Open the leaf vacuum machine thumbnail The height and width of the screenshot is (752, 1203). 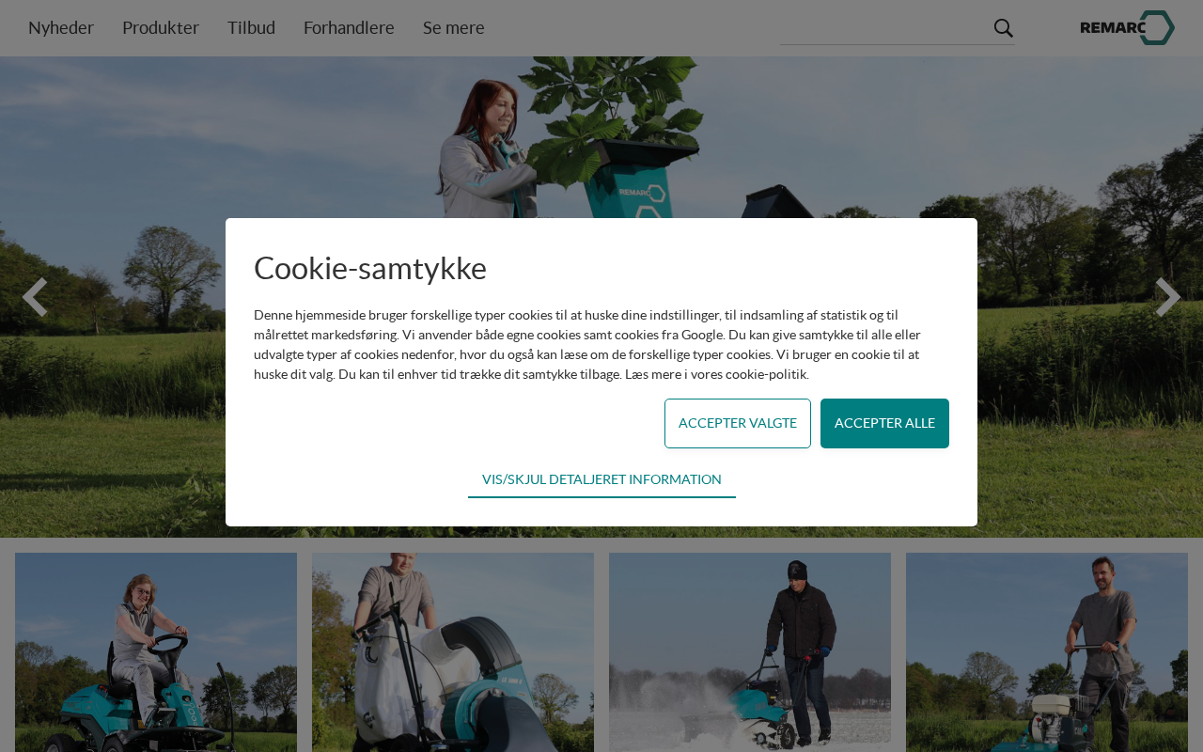pyautogui.click(x=453, y=652)
